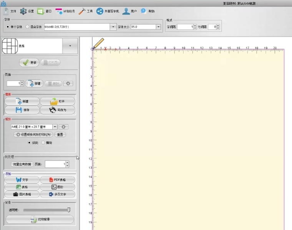The height and width of the screenshot is (230, 292).
Task: Open a template with the 打开 folder button
Action: click(58, 101)
